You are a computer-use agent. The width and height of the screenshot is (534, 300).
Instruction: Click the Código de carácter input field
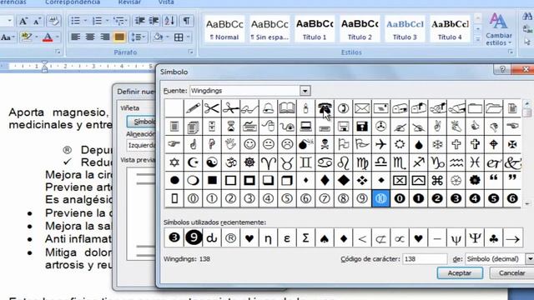click(425, 259)
